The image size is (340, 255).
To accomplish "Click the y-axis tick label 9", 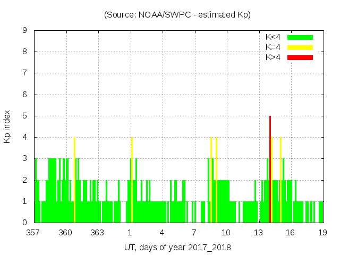I will [x=25, y=31].
